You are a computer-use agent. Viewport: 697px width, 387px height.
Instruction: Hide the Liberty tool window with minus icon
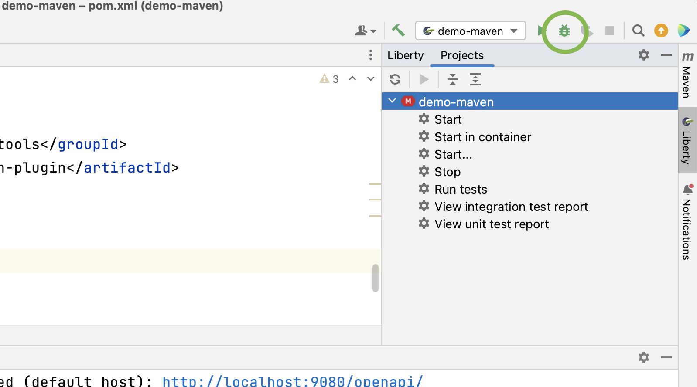[x=666, y=55]
